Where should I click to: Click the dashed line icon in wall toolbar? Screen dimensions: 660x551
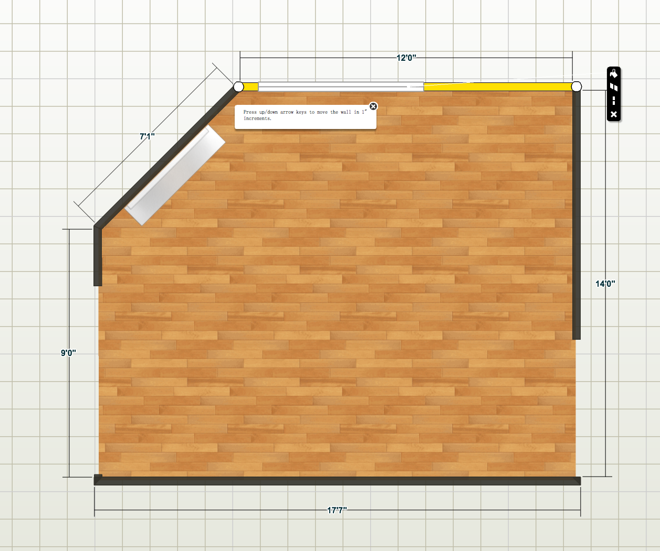coord(614,101)
